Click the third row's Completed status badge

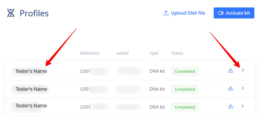click(x=185, y=107)
